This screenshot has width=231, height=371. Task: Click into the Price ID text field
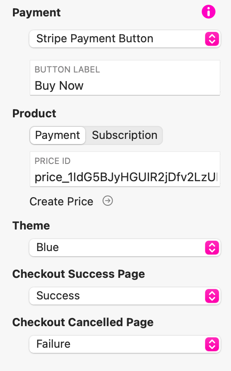[x=125, y=169]
